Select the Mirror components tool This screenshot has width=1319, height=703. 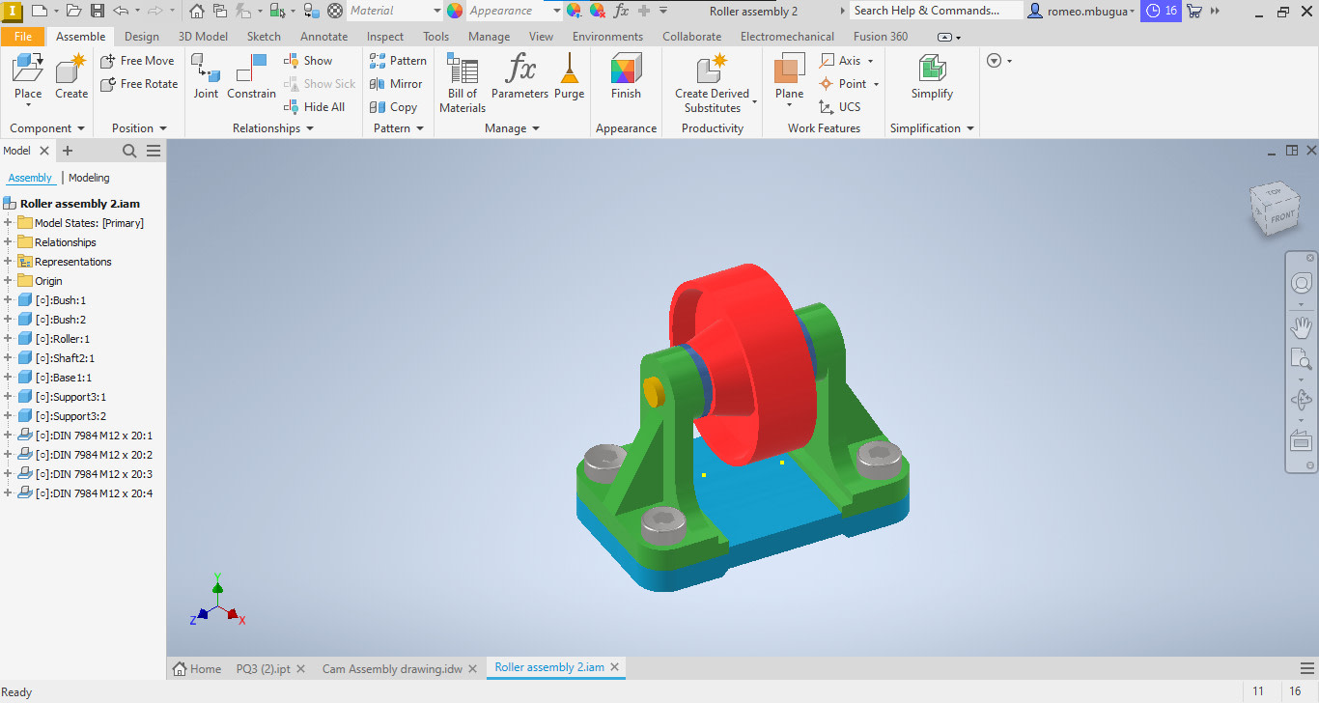tap(397, 83)
